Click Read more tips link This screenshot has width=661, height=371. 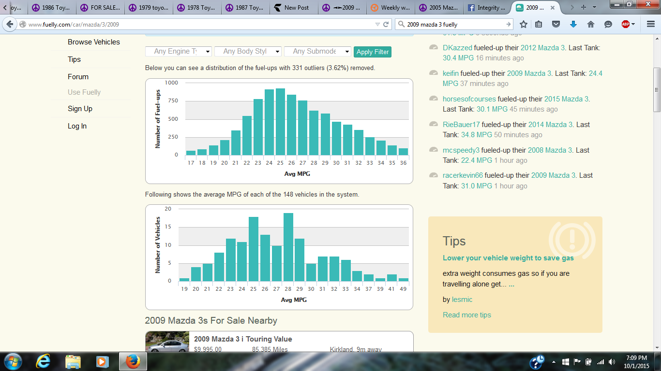[x=467, y=315]
